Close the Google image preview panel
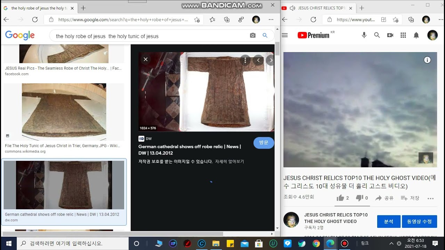This screenshot has width=445, height=250. [x=146, y=59]
